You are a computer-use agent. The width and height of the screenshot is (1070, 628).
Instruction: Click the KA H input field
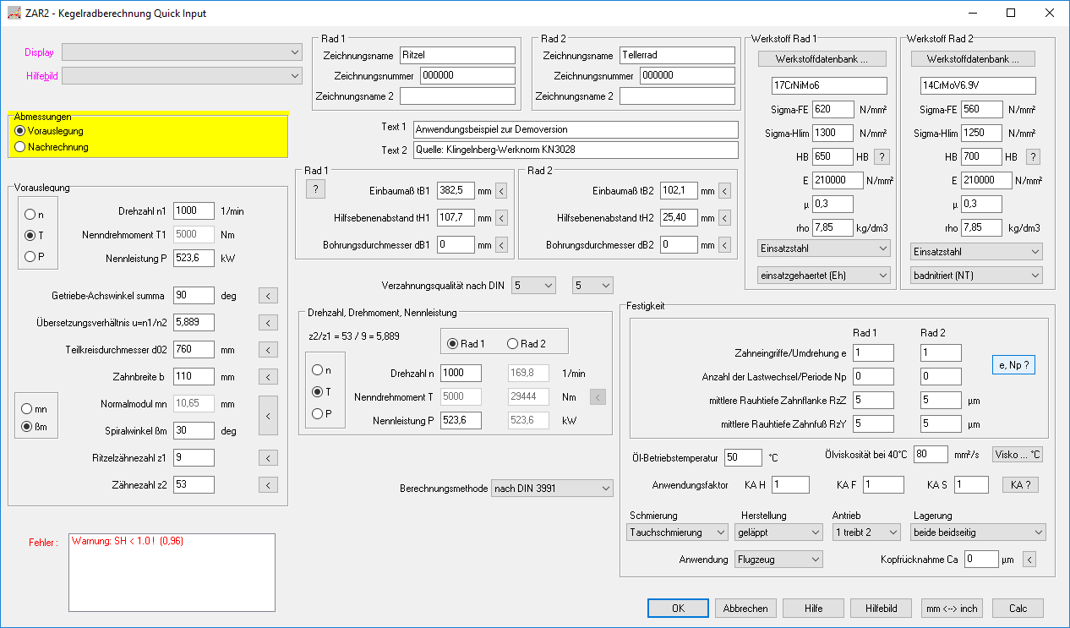click(790, 484)
